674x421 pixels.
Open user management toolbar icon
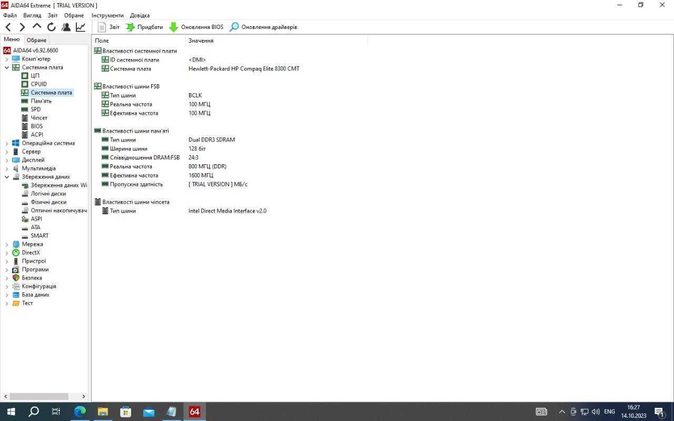tap(66, 27)
